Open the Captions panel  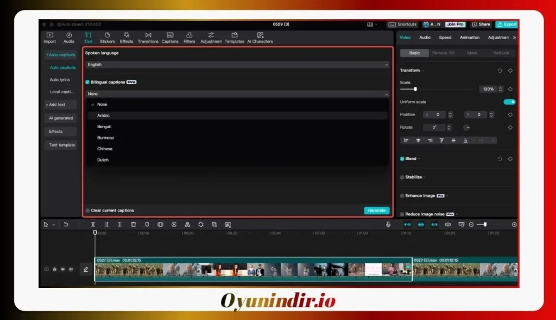click(x=170, y=37)
